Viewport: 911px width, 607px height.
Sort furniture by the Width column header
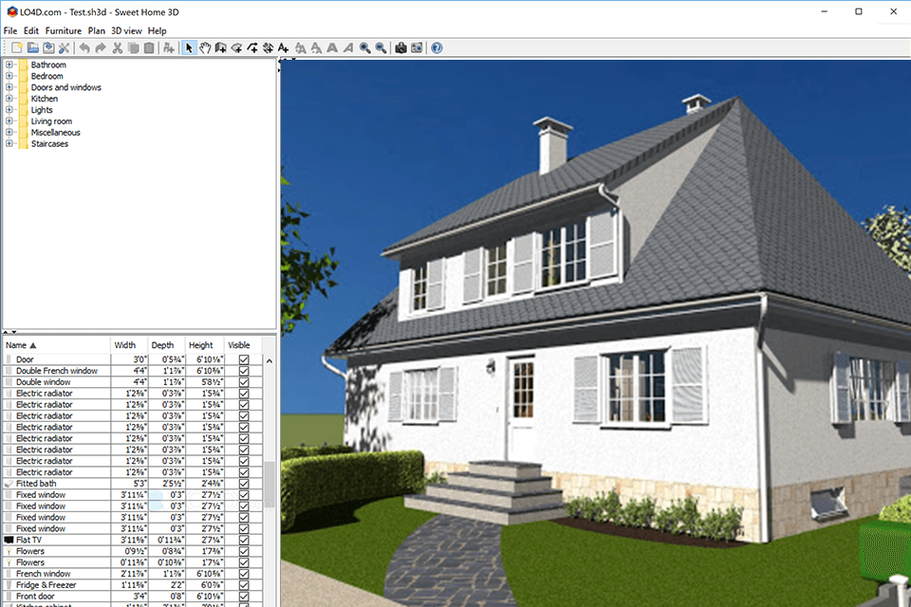(x=127, y=345)
